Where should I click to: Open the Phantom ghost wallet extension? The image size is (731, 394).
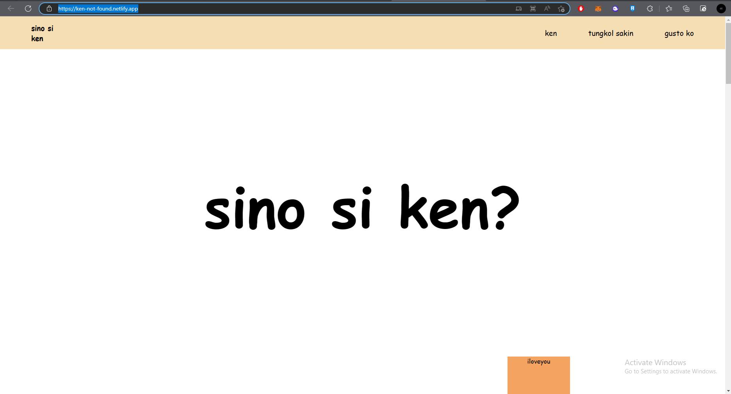pos(615,9)
